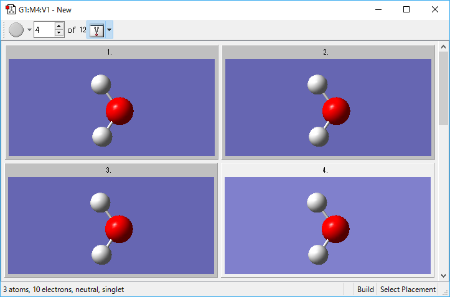Screen dimensions: 450x297
Task: Close the G1:M4:V1 window
Action: [435, 9]
